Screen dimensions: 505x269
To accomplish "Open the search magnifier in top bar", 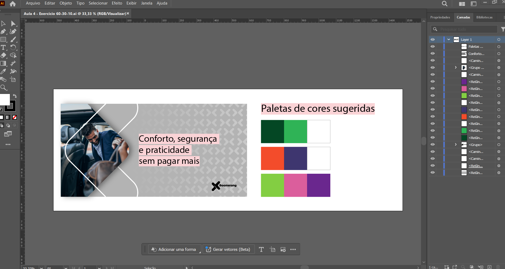I will pos(445,4).
